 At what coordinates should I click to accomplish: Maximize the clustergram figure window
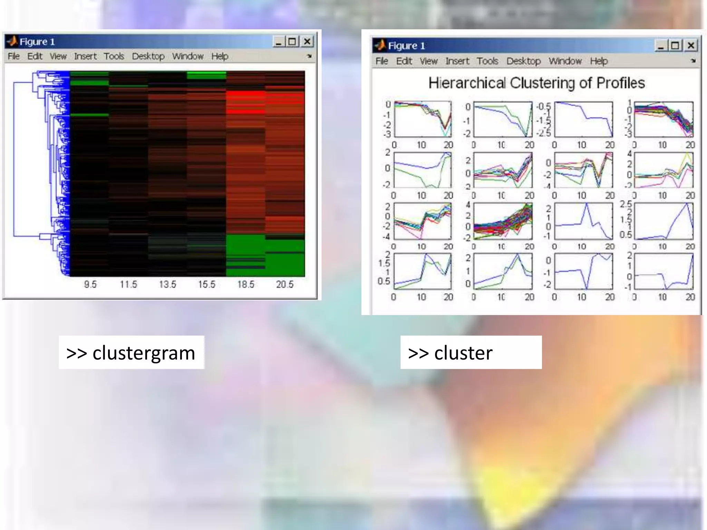[292, 42]
